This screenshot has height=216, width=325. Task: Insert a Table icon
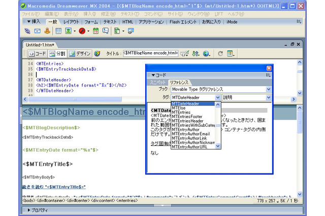pyautogui.click(x=58, y=31)
